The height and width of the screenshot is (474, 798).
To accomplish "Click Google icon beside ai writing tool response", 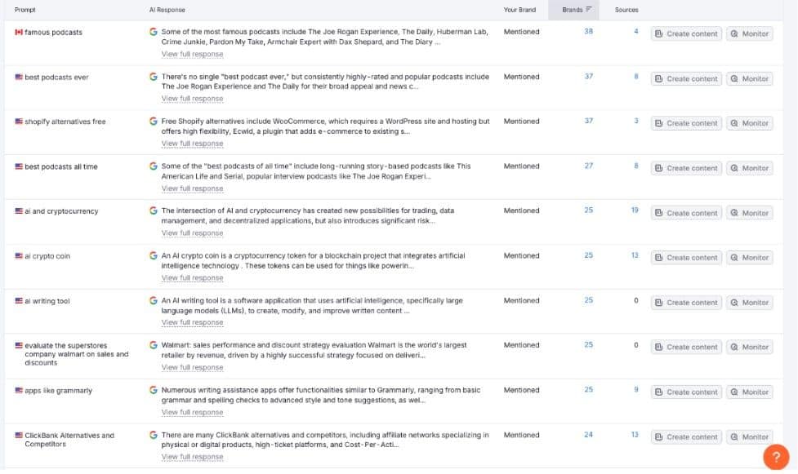I will (x=154, y=300).
